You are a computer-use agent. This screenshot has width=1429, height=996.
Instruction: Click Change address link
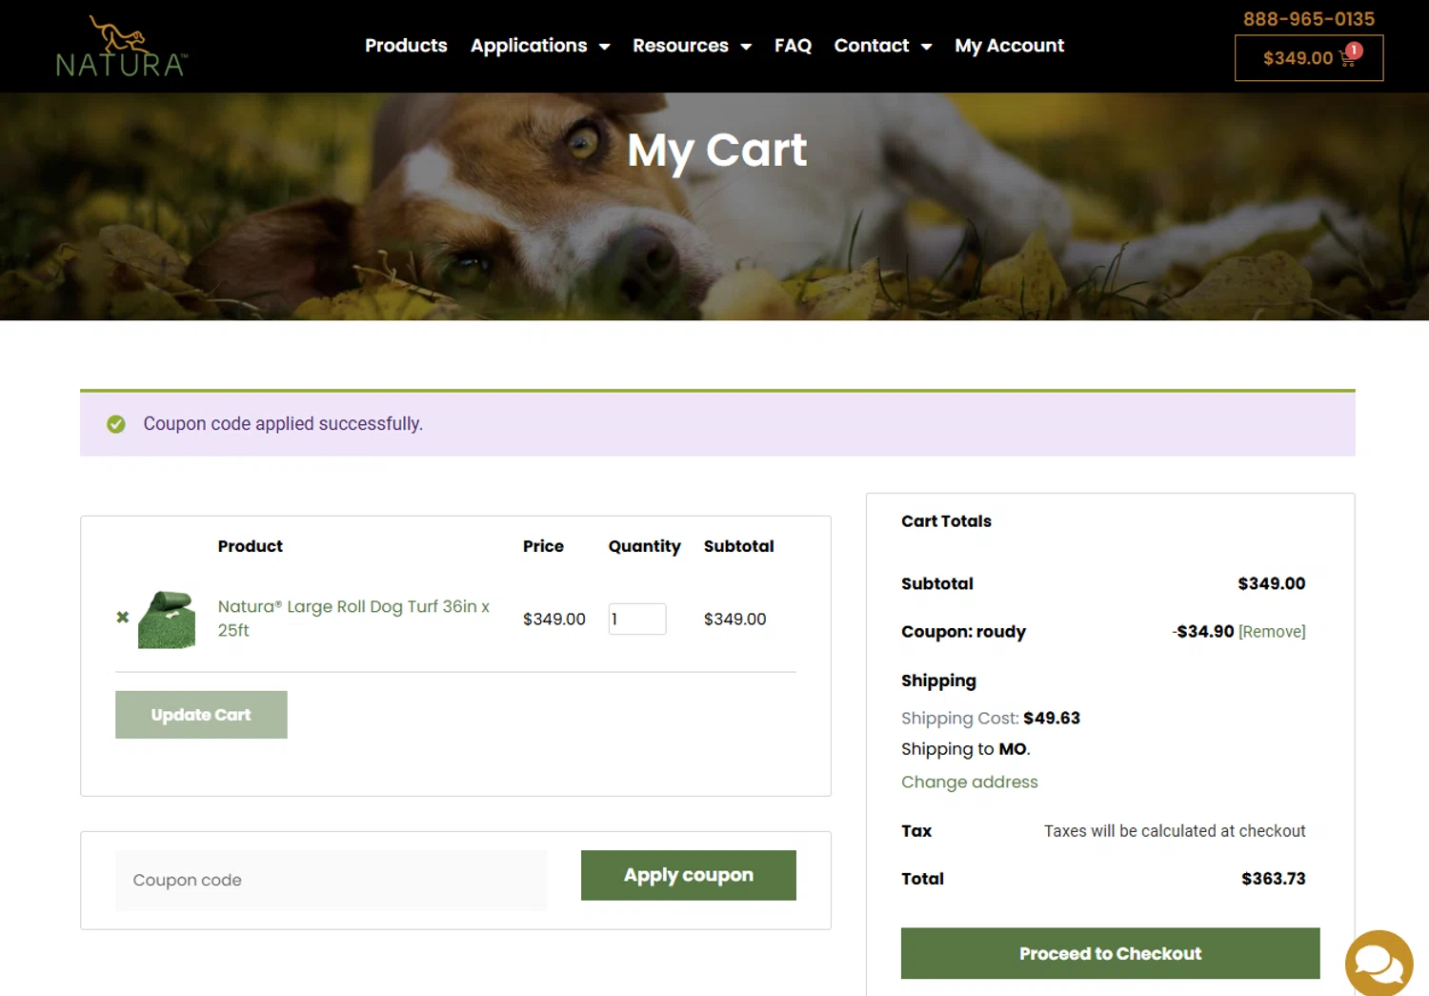pyautogui.click(x=970, y=782)
